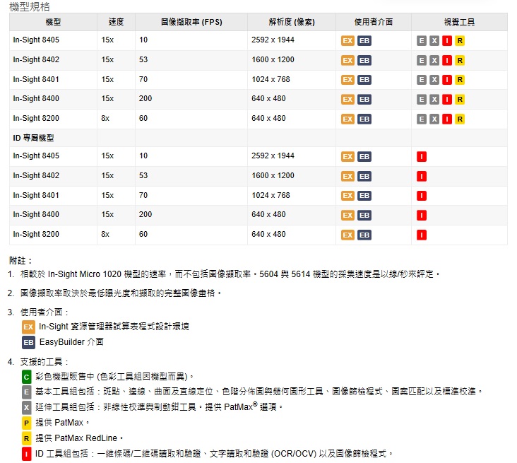Click the 機型規格 heading above the table
This screenshot has height=463, width=517.
[x=30, y=6]
